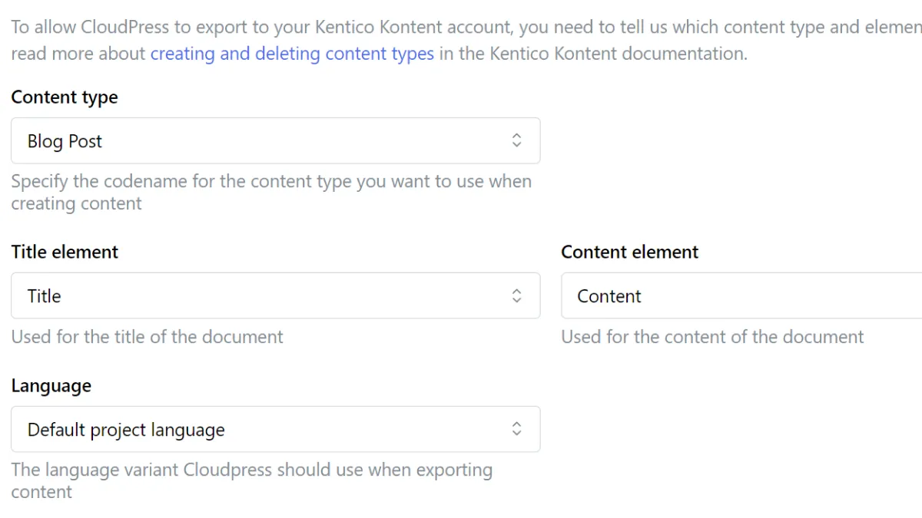Screen dimensions: 922x518
Task: Open the Content type dropdown showing Blog Post
Action: click(x=275, y=140)
